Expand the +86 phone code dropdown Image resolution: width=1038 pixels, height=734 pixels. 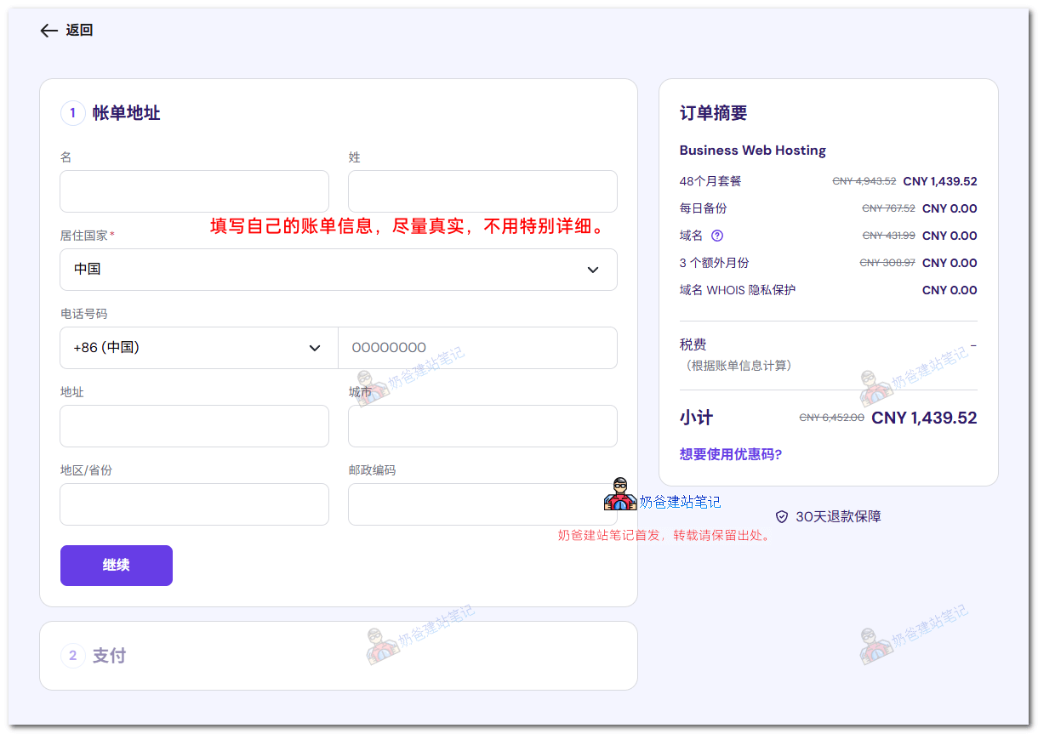point(198,348)
